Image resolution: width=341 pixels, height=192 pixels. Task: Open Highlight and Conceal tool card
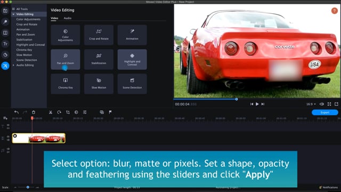point(132,59)
